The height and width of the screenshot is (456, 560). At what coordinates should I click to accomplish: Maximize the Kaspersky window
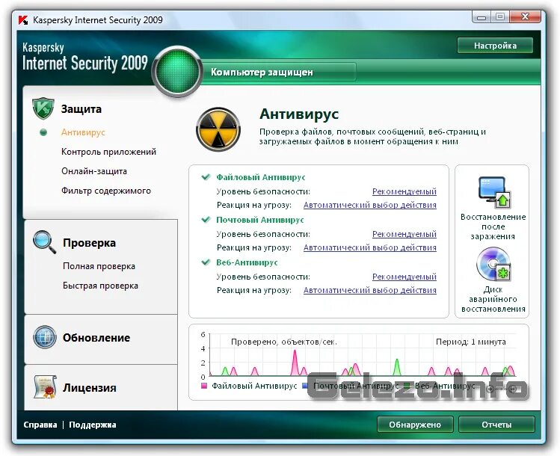pyautogui.click(x=500, y=16)
